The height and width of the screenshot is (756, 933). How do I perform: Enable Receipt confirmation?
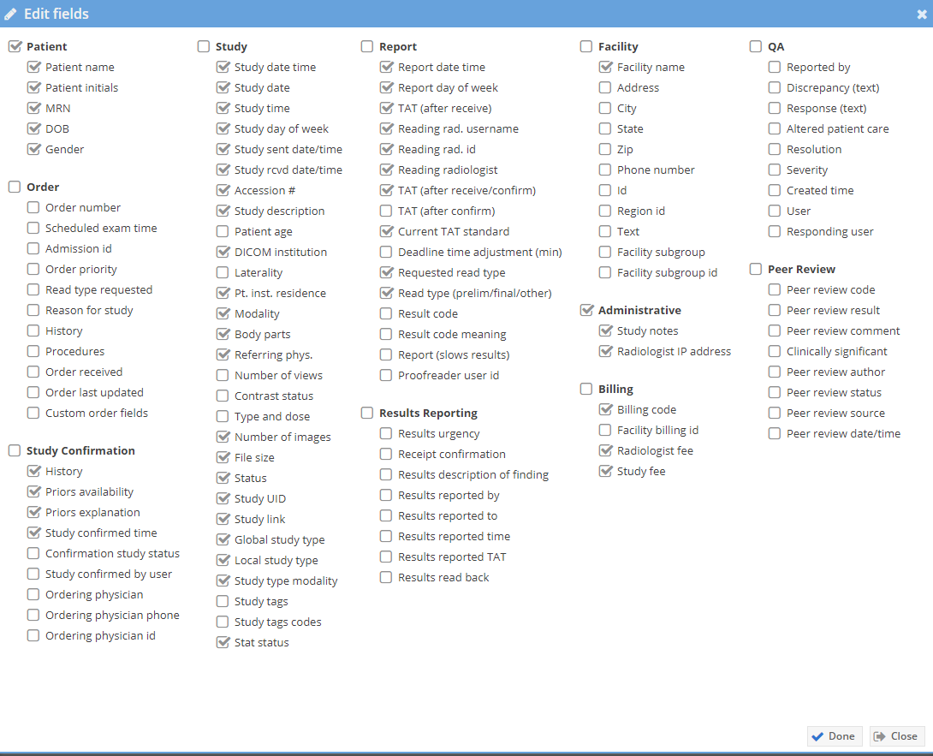coord(387,454)
